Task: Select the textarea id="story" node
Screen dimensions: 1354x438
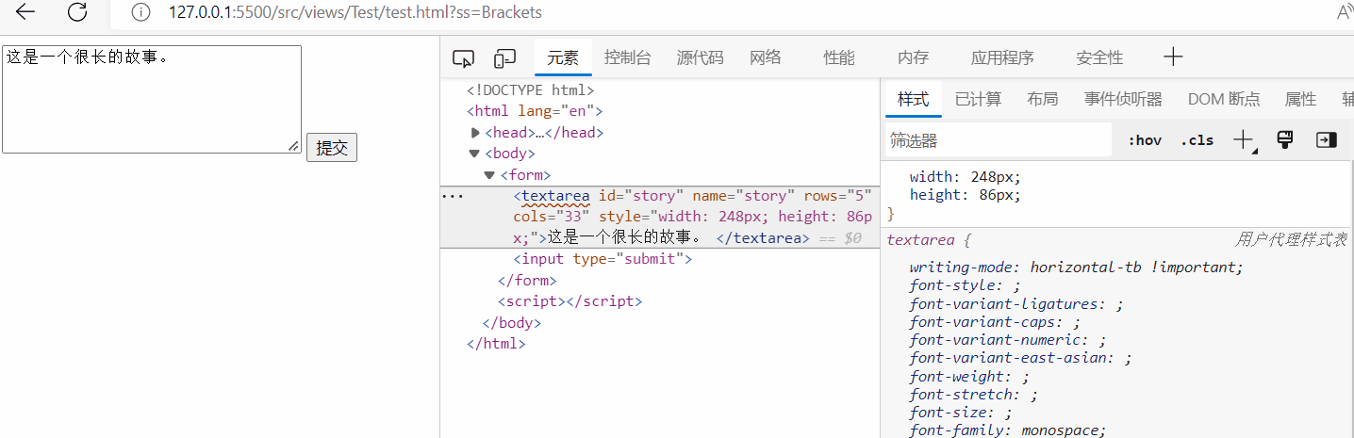Action: pyautogui.click(x=660, y=217)
